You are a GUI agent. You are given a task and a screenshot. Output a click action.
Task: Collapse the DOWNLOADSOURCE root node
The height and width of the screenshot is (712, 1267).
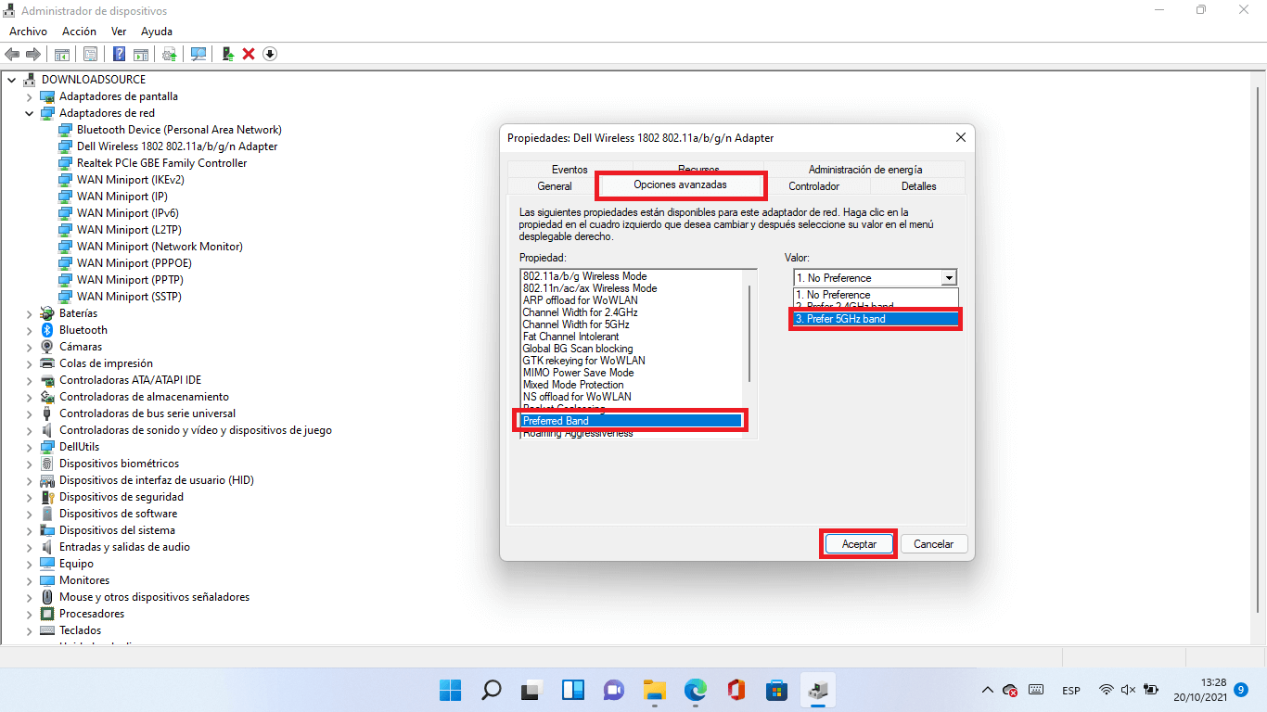[11, 80]
